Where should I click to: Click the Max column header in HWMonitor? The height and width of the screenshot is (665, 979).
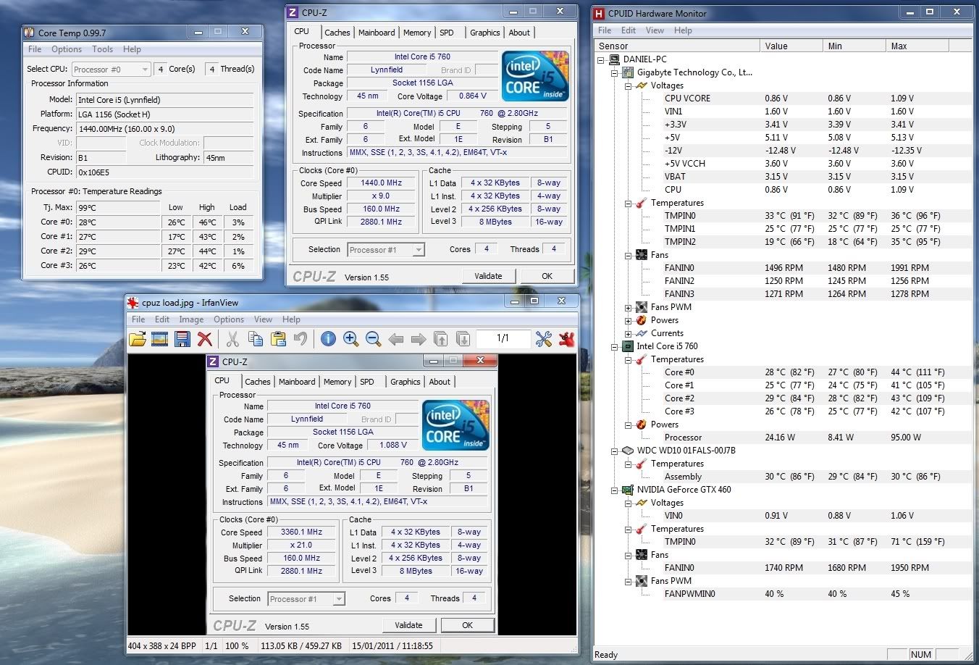917,46
